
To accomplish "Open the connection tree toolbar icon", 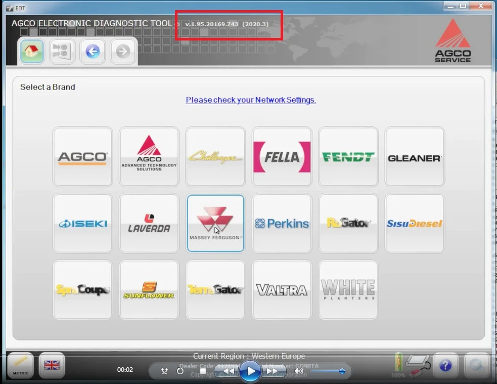I will 62,51.
